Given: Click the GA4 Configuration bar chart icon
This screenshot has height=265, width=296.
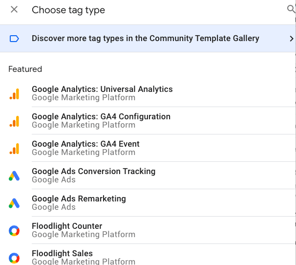Looking at the screenshot, I should (14, 121).
